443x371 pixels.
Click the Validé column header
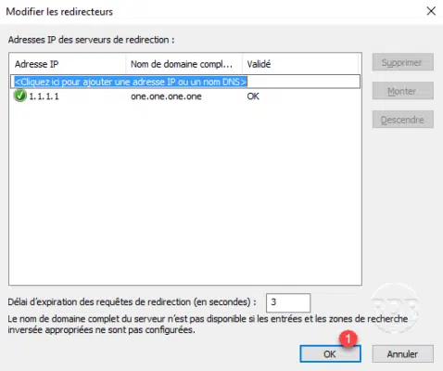[300, 64]
